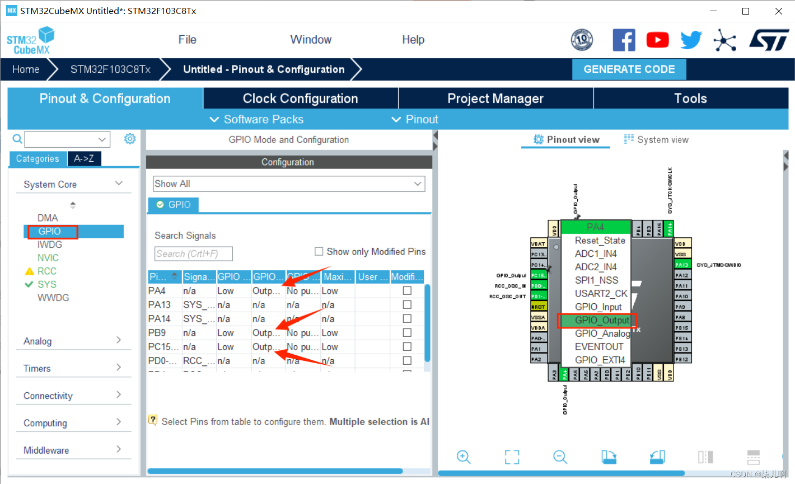Choose GPIO_Output in pin menu
Image resolution: width=795 pixels, height=484 pixels.
click(602, 320)
